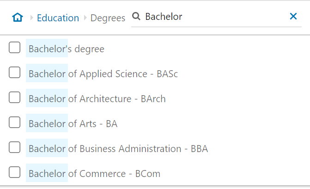Tick Bachelor of Business Administration checkbox
This screenshot has height=189, width=310.
coord(14,147)
